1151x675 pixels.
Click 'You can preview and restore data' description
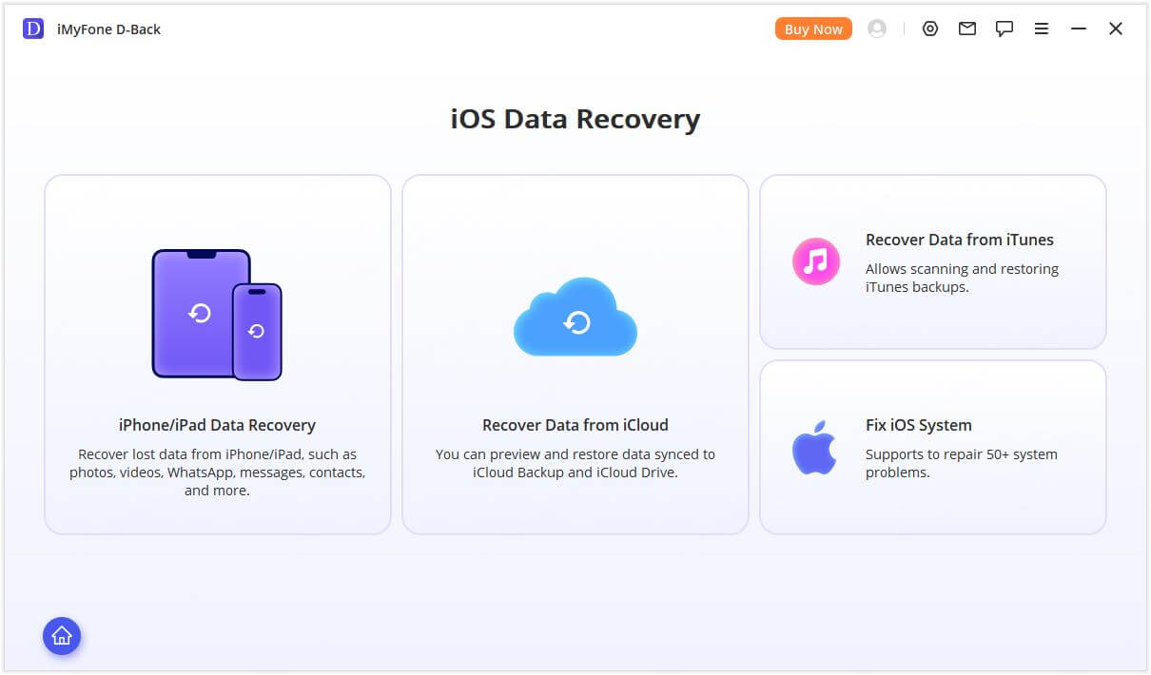click(575, 463)
